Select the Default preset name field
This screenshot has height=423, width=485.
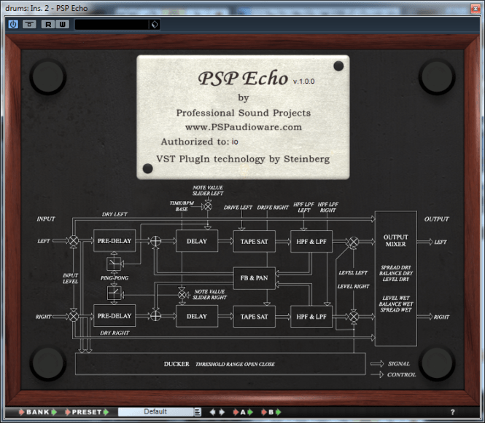[x=155, y=412]
